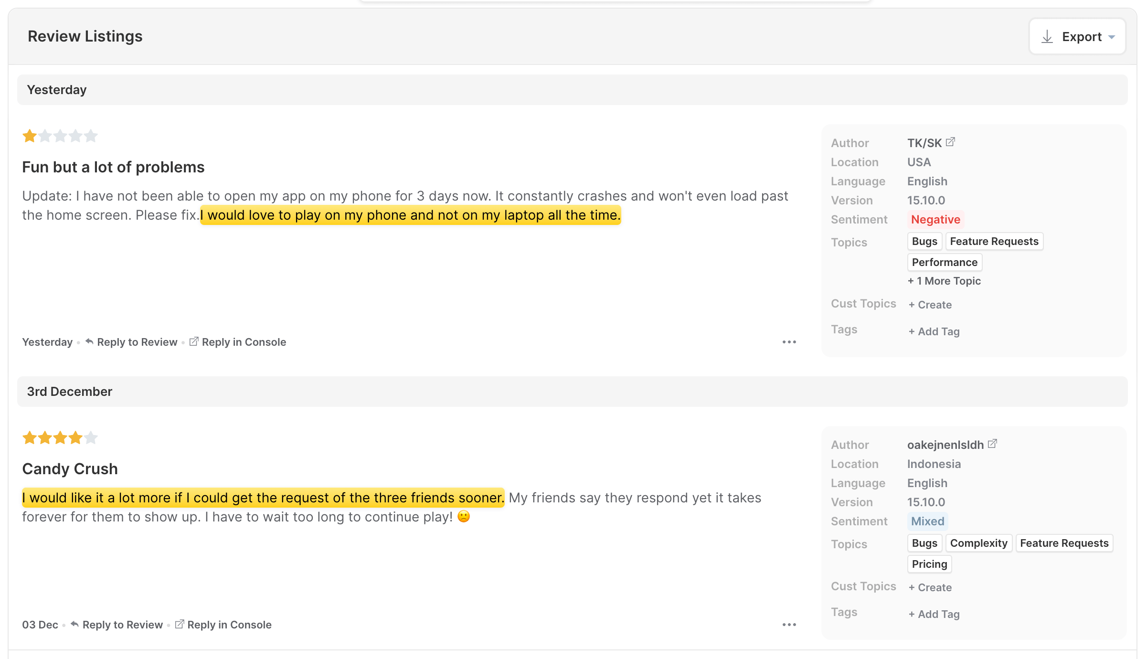Click the Mixed sentiment badge
This screenshot has height=659, width=1147.
[927, 521]
